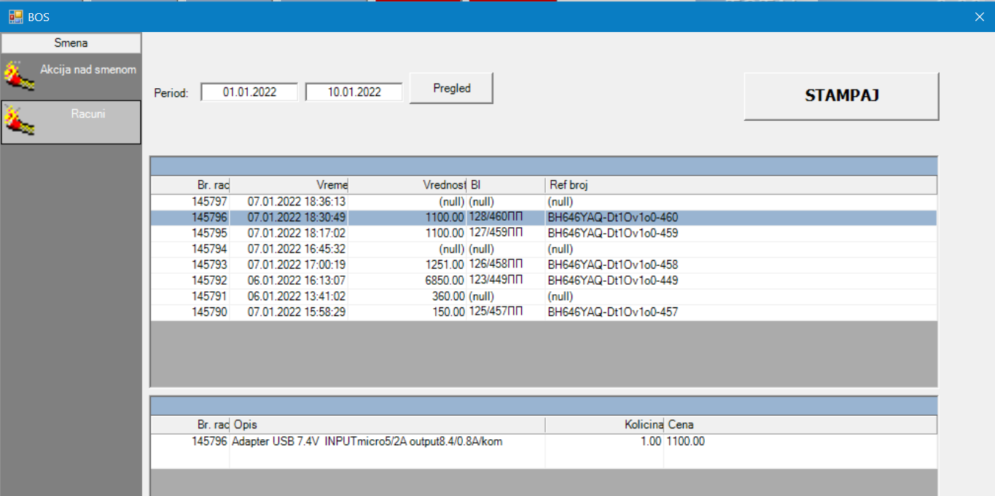
Task: Click the period start date field
Action: [x=249, y=92]
